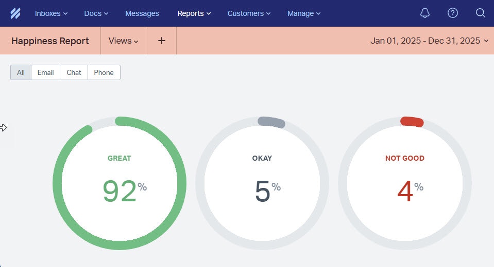Select the All channel filter

pyautogui.click(x=21, y=72)
